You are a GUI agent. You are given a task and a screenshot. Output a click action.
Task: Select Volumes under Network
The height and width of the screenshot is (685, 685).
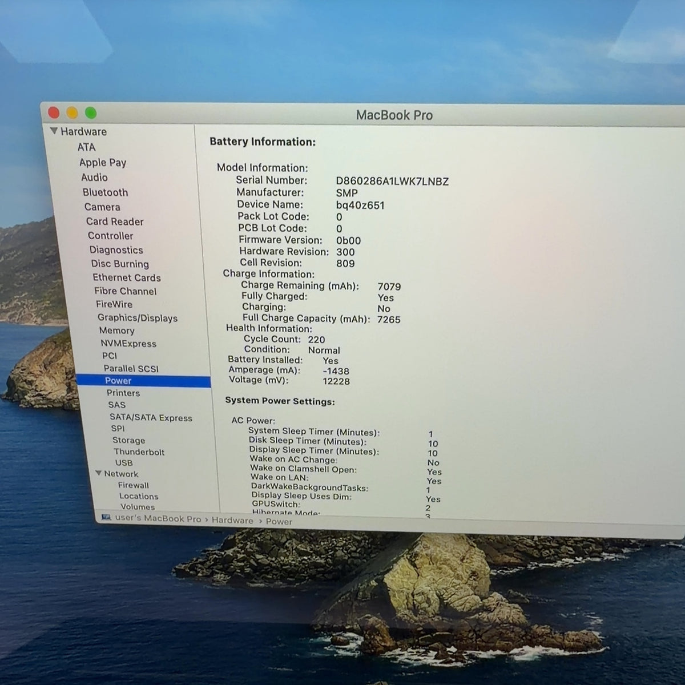click(138, 507)
